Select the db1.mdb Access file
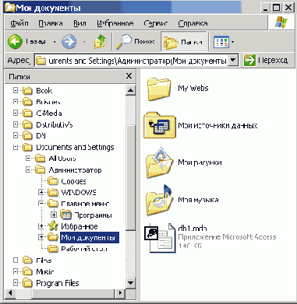This screenshot has height=304, width=297. pos(160,238)
